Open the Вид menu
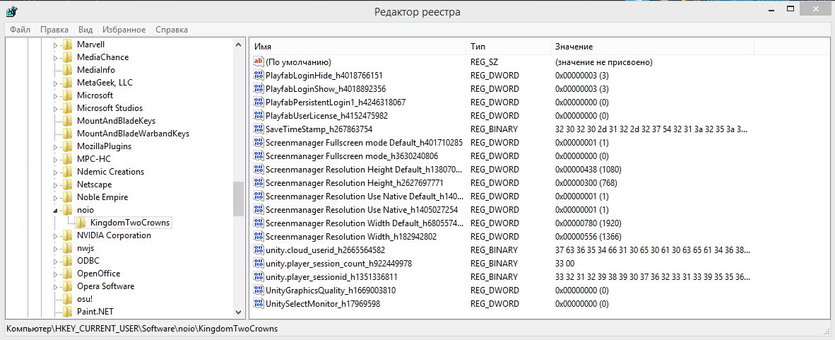Viewport: 835px width, 340px height. (85, 30)
